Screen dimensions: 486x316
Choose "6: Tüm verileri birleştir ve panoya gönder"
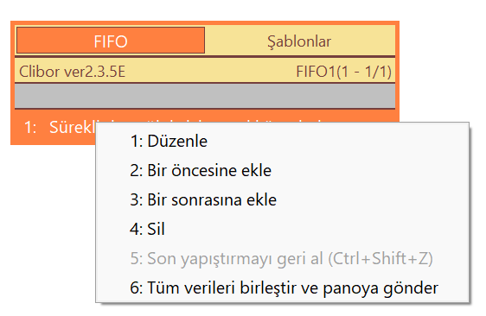coord(282,288)
